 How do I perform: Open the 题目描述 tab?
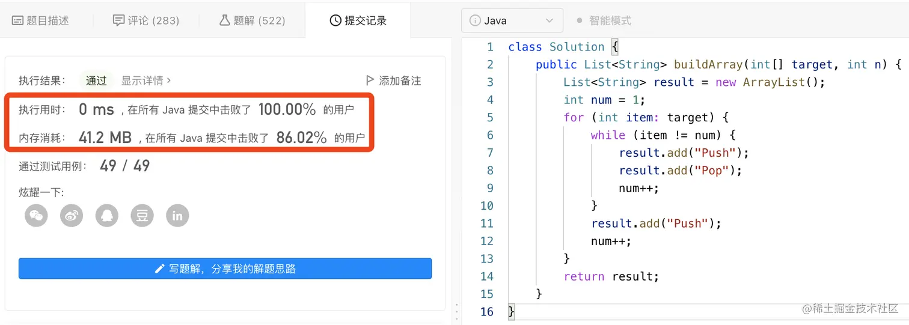click(40, 20)
